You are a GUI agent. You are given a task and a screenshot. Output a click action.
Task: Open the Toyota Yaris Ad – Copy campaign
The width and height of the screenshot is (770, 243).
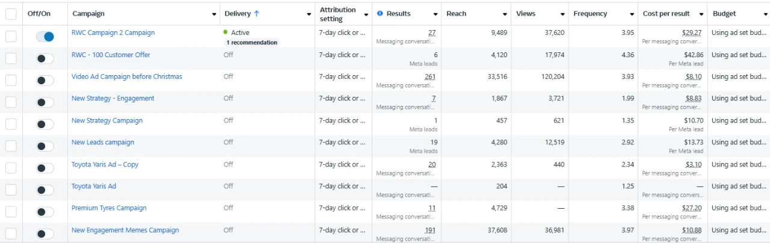pos(105,165)
